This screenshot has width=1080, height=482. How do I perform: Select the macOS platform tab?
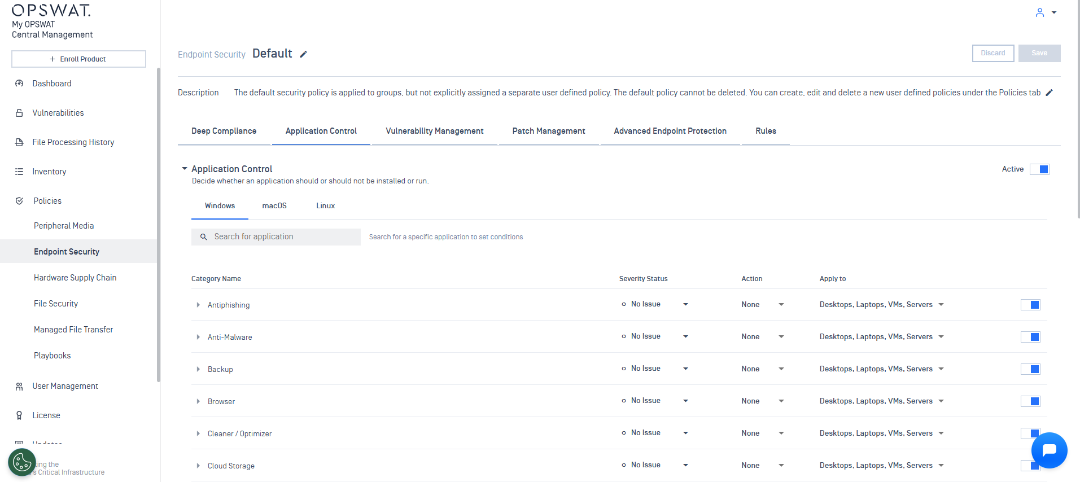tap(274, 206)
